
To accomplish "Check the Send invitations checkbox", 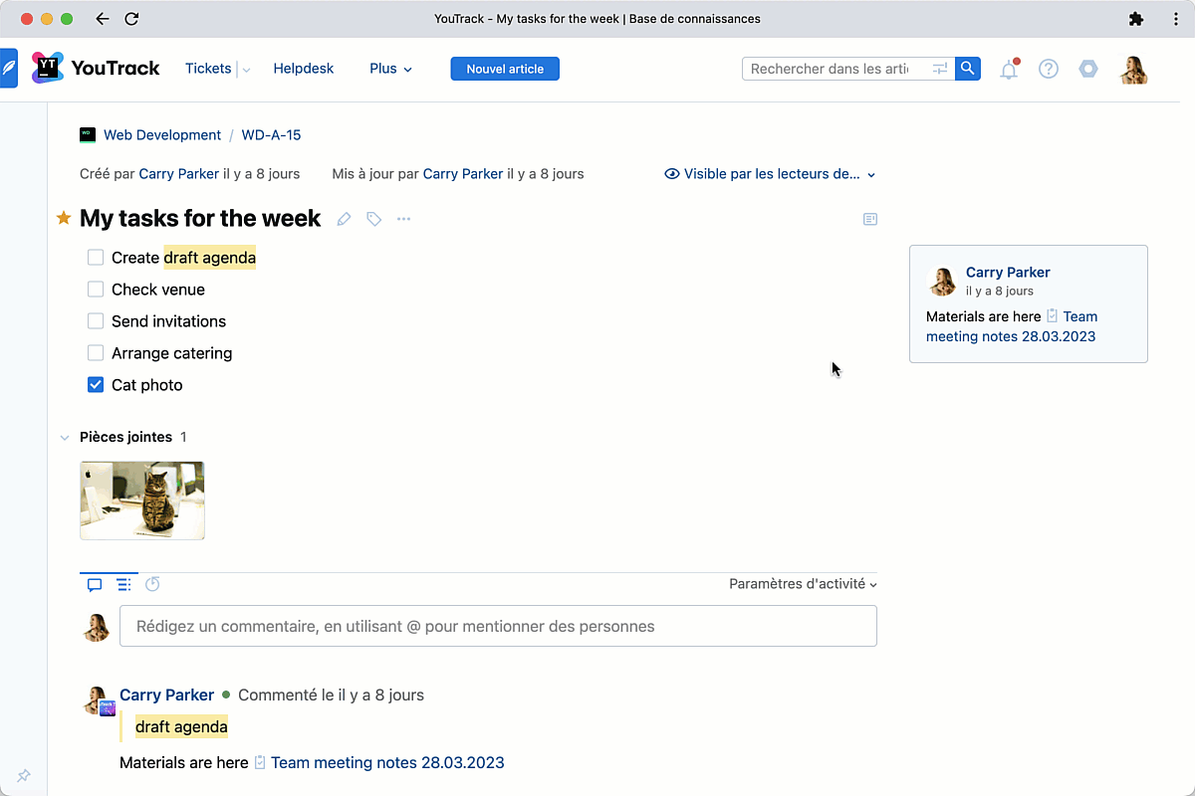I will (x=95, y=320).
